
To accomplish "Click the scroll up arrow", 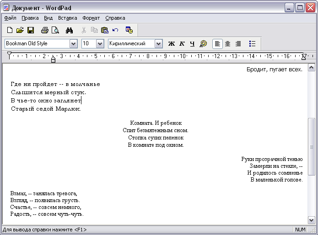I will [312, 68].
